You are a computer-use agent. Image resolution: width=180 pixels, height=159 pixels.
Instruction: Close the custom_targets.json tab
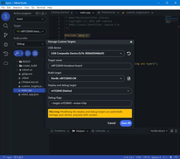(x=152, y=13)
